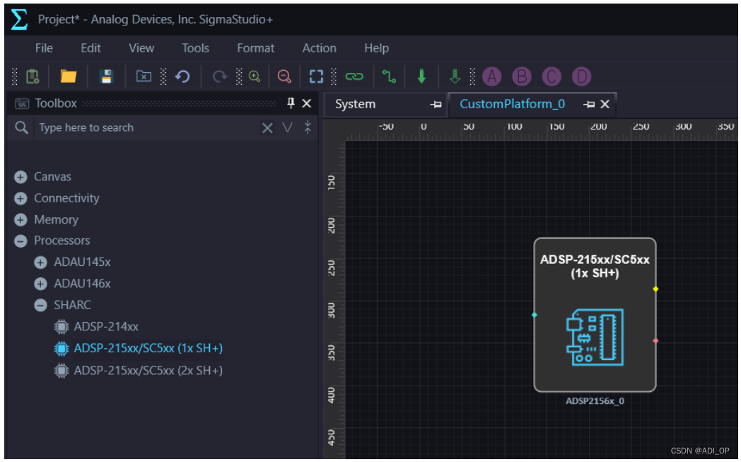Select purple circle C button
The width and height of the screenshot is (741, 462).
click(552, 76)
